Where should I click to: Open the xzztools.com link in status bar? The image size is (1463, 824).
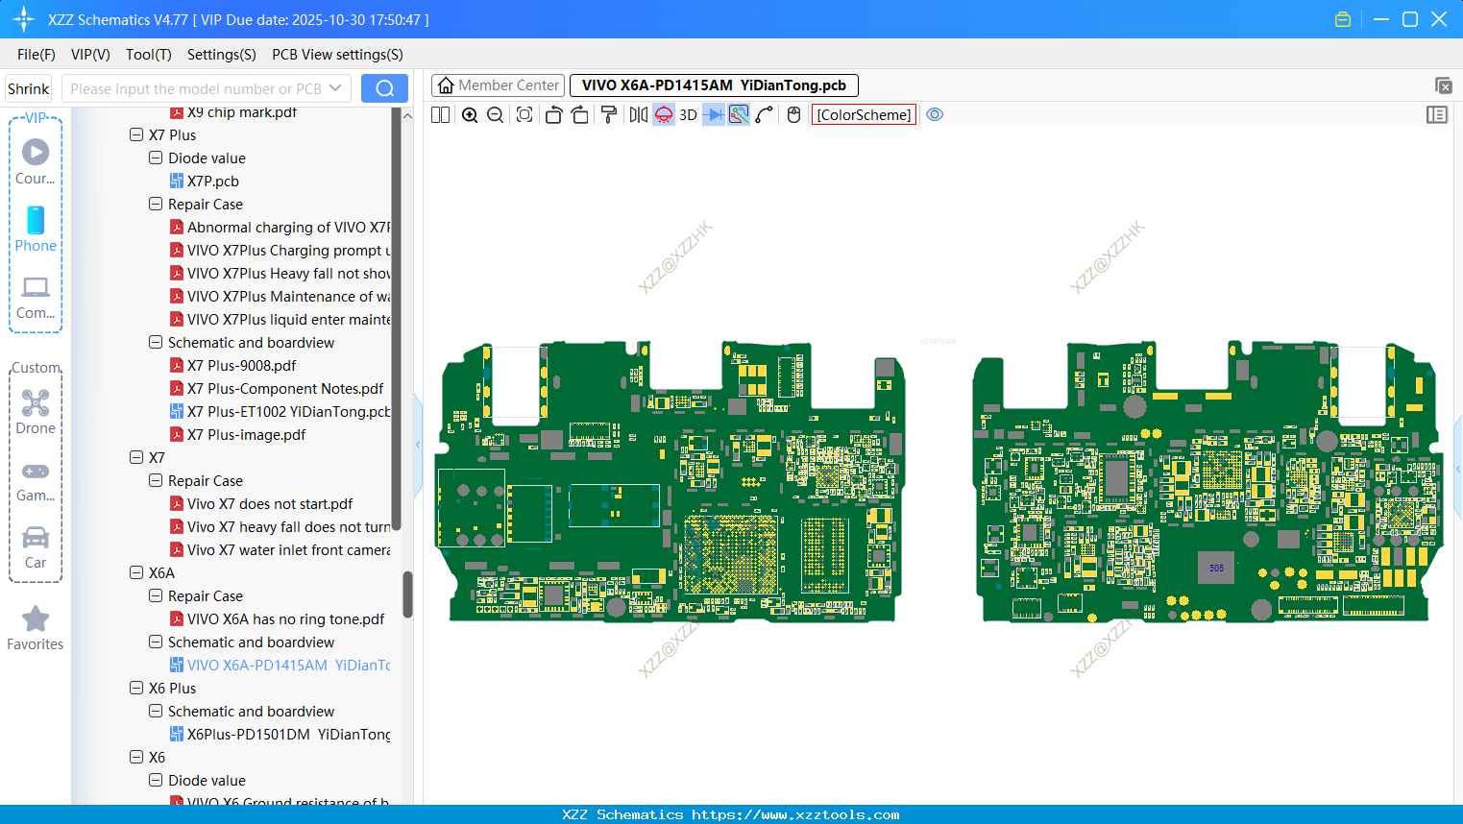pyautogui.click(x=795, y=814)
